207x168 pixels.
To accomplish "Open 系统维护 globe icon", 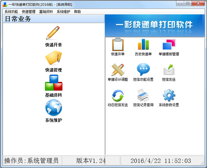I will [x=53, y=108].
